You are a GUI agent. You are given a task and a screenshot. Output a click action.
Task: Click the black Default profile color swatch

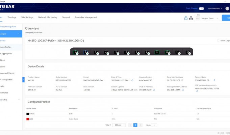coord(28,114)
